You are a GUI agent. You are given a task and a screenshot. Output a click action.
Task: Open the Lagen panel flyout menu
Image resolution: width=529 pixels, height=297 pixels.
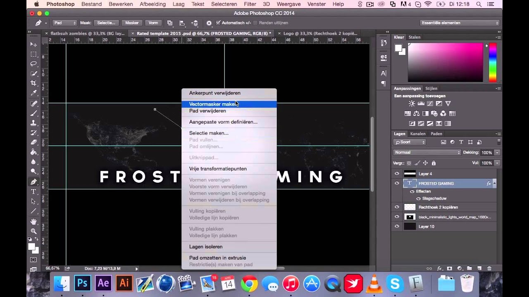[498, 134]
